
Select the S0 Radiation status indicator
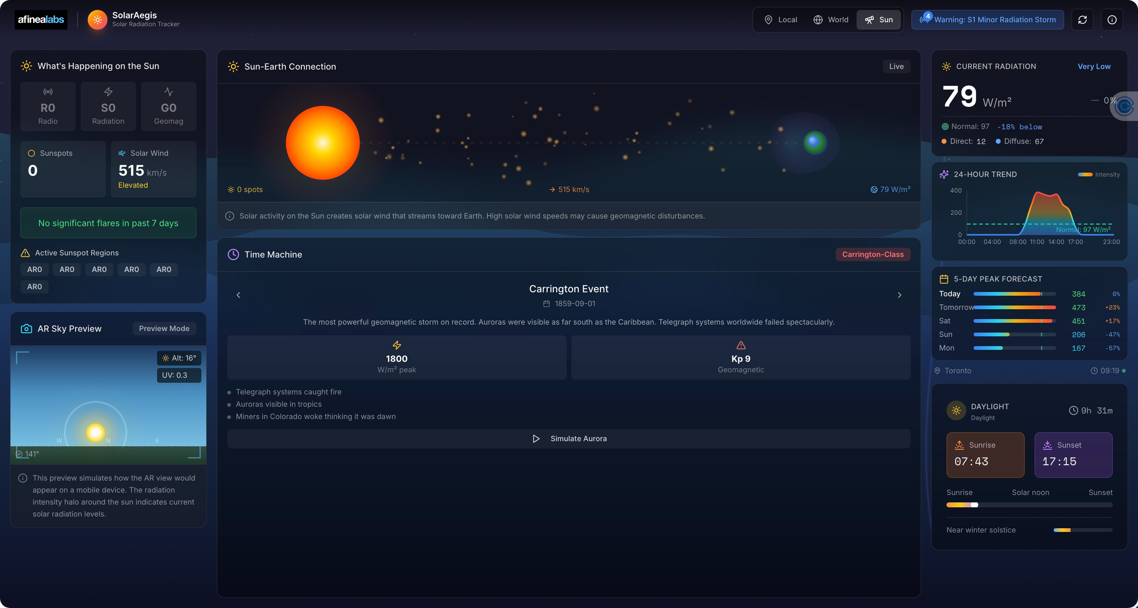(x=108, y=106)
